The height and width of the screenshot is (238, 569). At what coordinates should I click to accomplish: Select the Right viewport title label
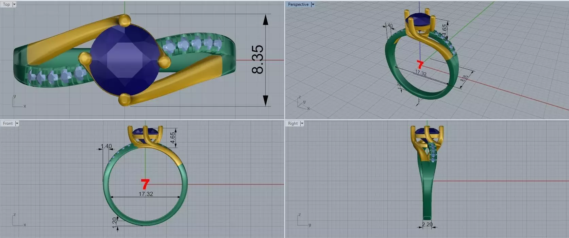click(x=293, y=123)
